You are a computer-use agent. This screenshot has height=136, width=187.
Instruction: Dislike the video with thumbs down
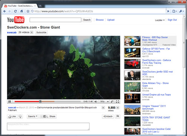tap(20, 116)
